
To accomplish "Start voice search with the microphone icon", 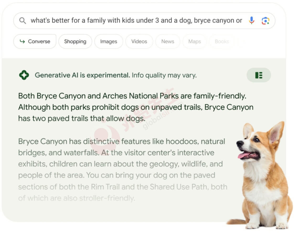I will pyautogui.click(x=251, y=20).
